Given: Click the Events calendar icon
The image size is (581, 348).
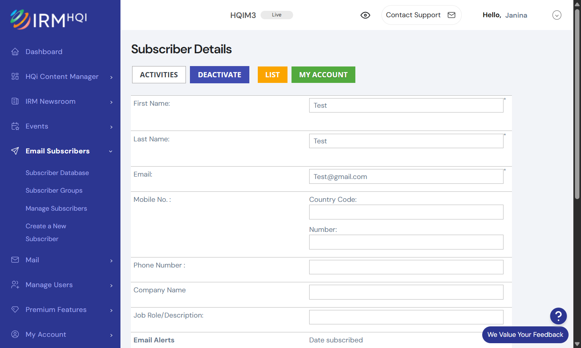Looking at the screenshot, I should point(15,126).
